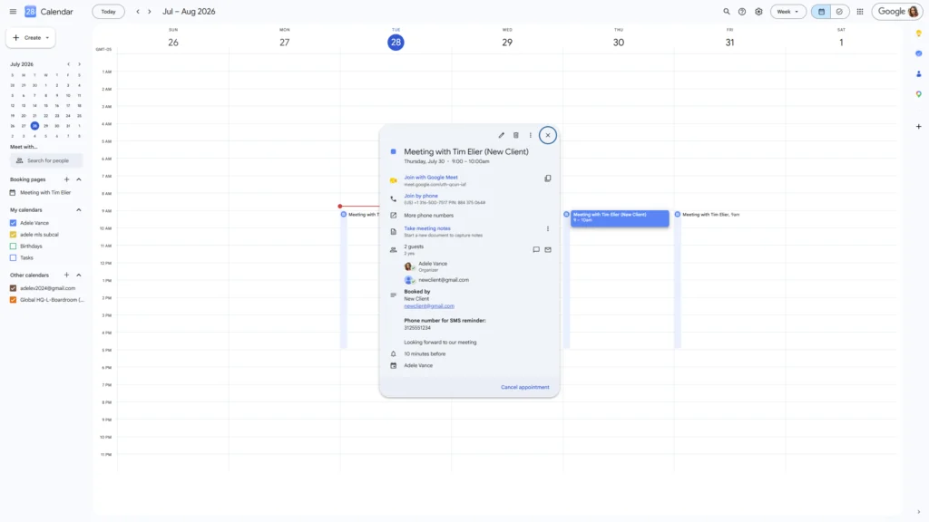Copy Google Meet conference info

[x=547, y=179]
